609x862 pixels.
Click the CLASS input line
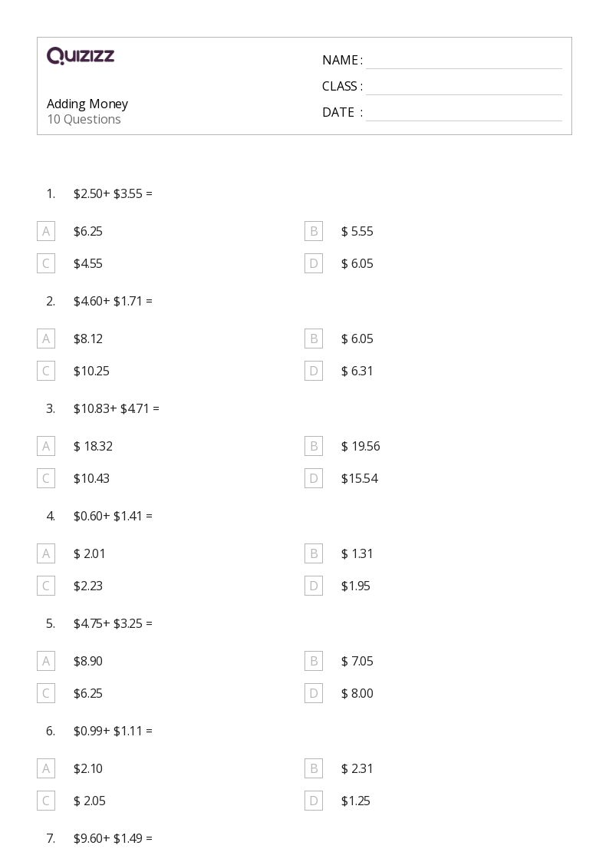point(463,87)
